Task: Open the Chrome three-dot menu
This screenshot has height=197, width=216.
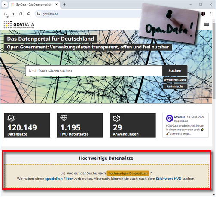Action: [x=211, y=14]
